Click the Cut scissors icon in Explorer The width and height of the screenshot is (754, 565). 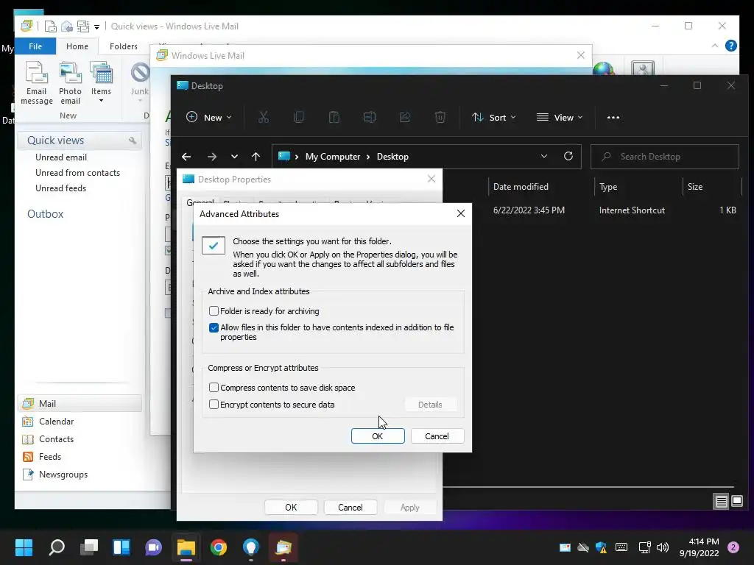264,117
